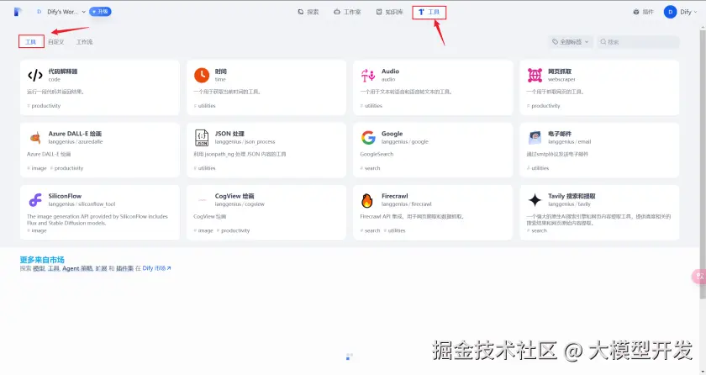706x375 pixels.
Task: Click the Tavily star icon
Action: point(535,200)
